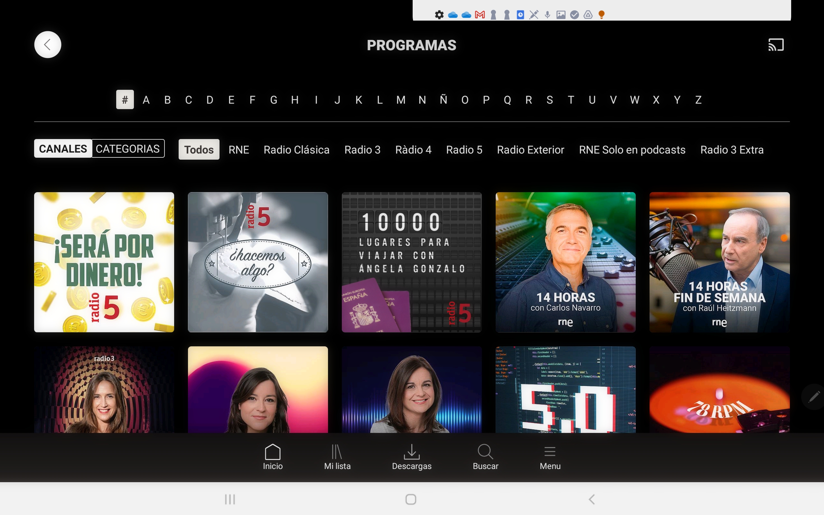
Task: Jump to letter Ñ programs
Action: pyautogui.click(x=443, y=99)
